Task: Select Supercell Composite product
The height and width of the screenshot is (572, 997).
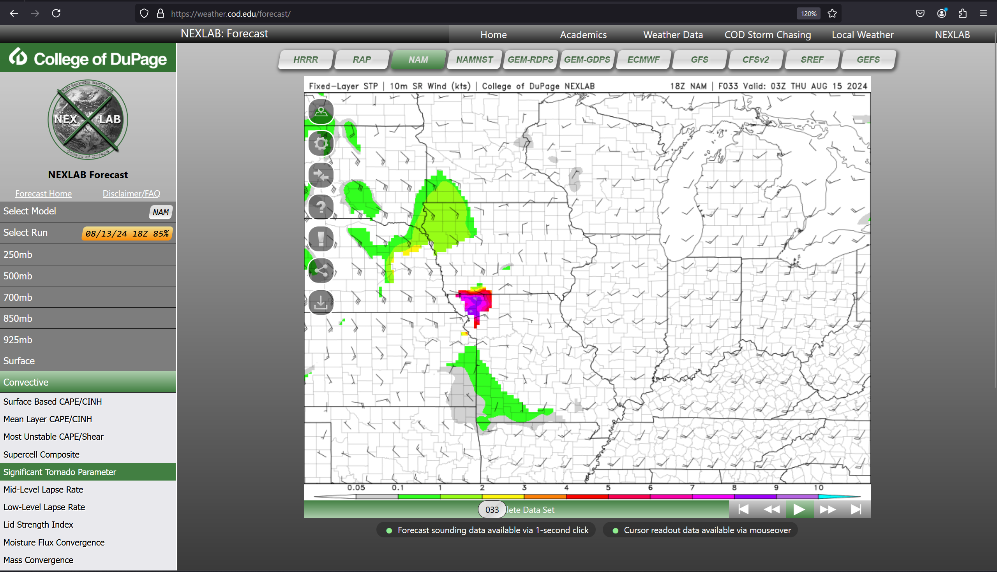Action: click(x=88, y=454)
